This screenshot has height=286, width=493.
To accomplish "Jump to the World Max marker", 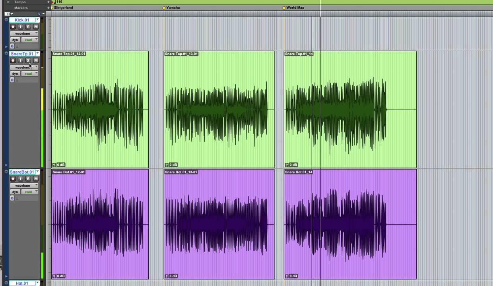I will pos(293,8).
